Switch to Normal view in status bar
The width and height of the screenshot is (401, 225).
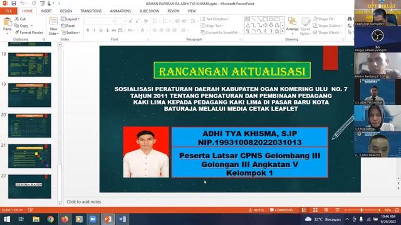coord(304,210)
